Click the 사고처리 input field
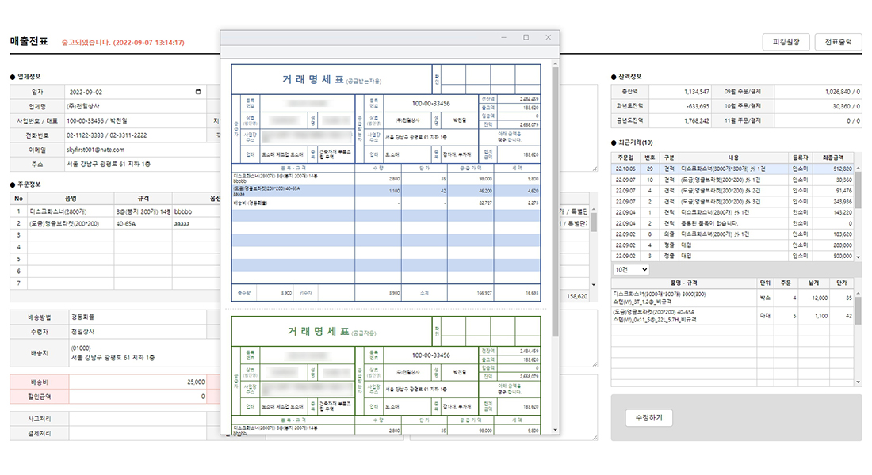Screen dimensions: 872x475 [137, 418]
